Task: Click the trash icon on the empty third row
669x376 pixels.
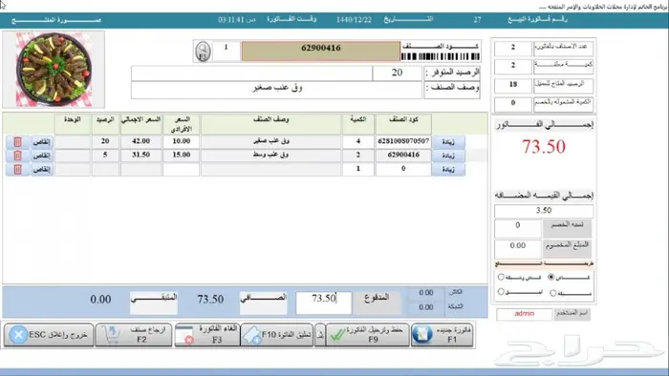Action: [17, 170]
